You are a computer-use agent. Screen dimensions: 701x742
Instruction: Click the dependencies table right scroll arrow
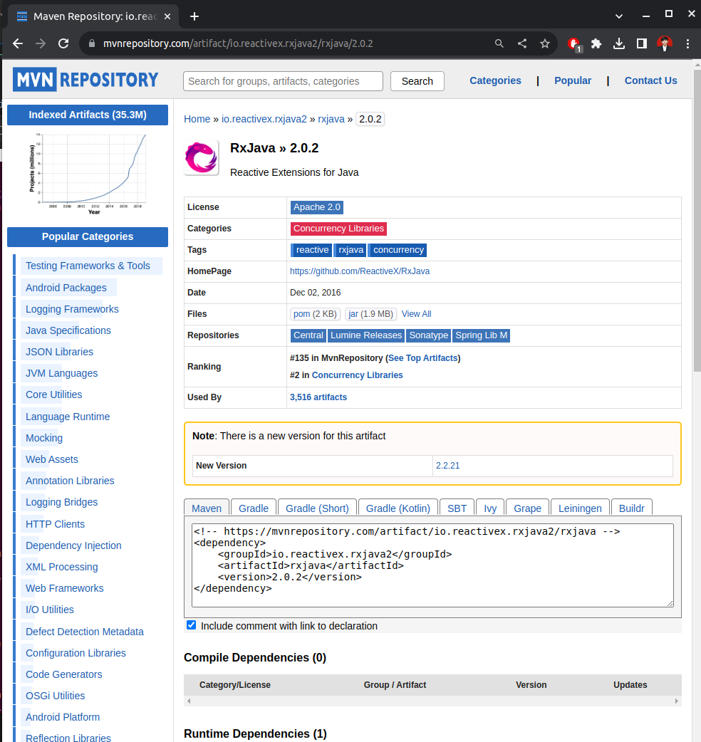[x=676, y=701]
